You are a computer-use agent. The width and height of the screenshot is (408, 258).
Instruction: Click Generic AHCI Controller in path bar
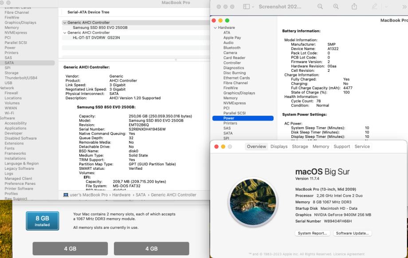click(173, 195)
